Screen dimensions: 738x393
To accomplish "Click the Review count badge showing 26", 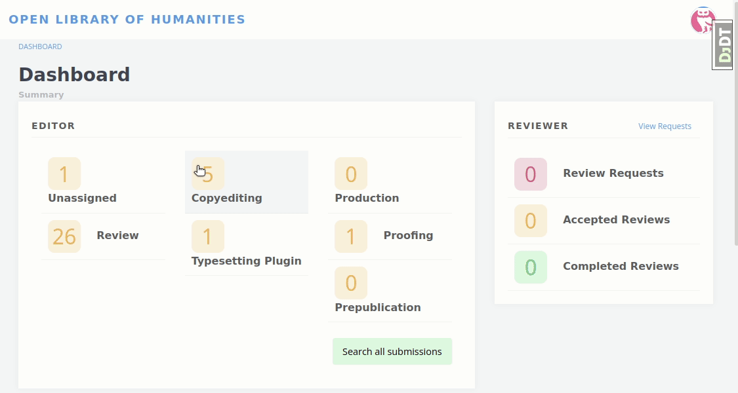I will [64, 236].
